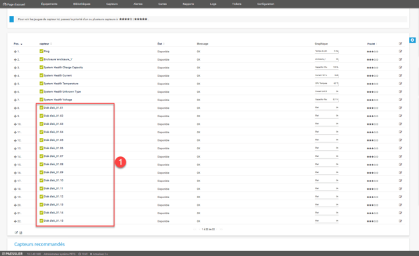Viewport: 419px width, 256px height.
Task: Click edit icon for Unknown Type row
Action: [x=400, y=91]
